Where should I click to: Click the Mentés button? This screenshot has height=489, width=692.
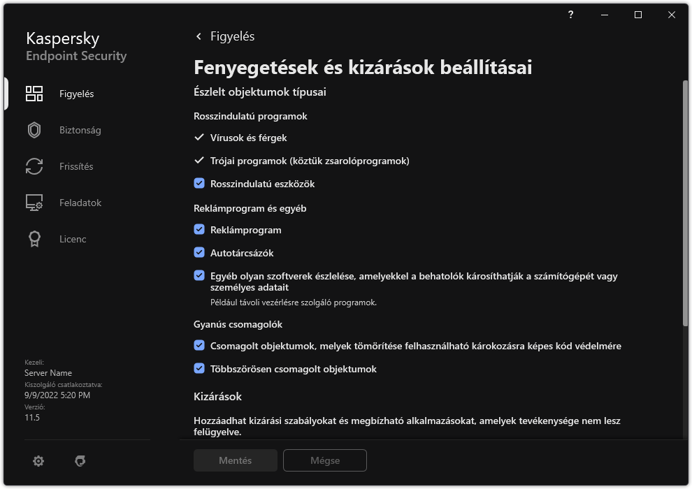pyautogui.click(x=235, y=460)
